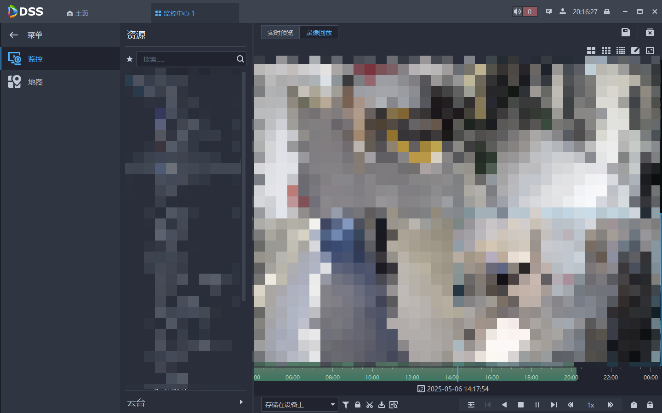Expand the 云台 PTZ panel
662x413 pixels.
pos(241,402)
